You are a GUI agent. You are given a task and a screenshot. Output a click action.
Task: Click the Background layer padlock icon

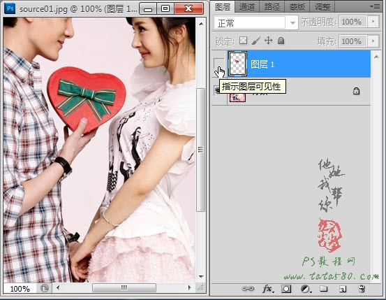(356, 91)
